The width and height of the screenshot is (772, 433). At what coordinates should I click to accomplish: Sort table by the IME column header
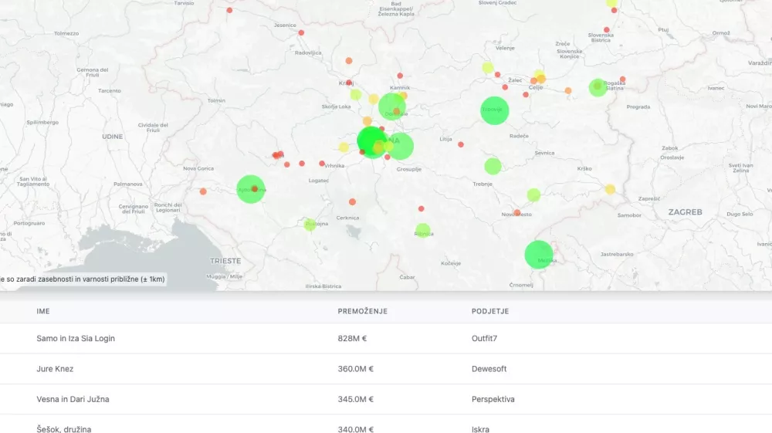(x=43, y=311)
